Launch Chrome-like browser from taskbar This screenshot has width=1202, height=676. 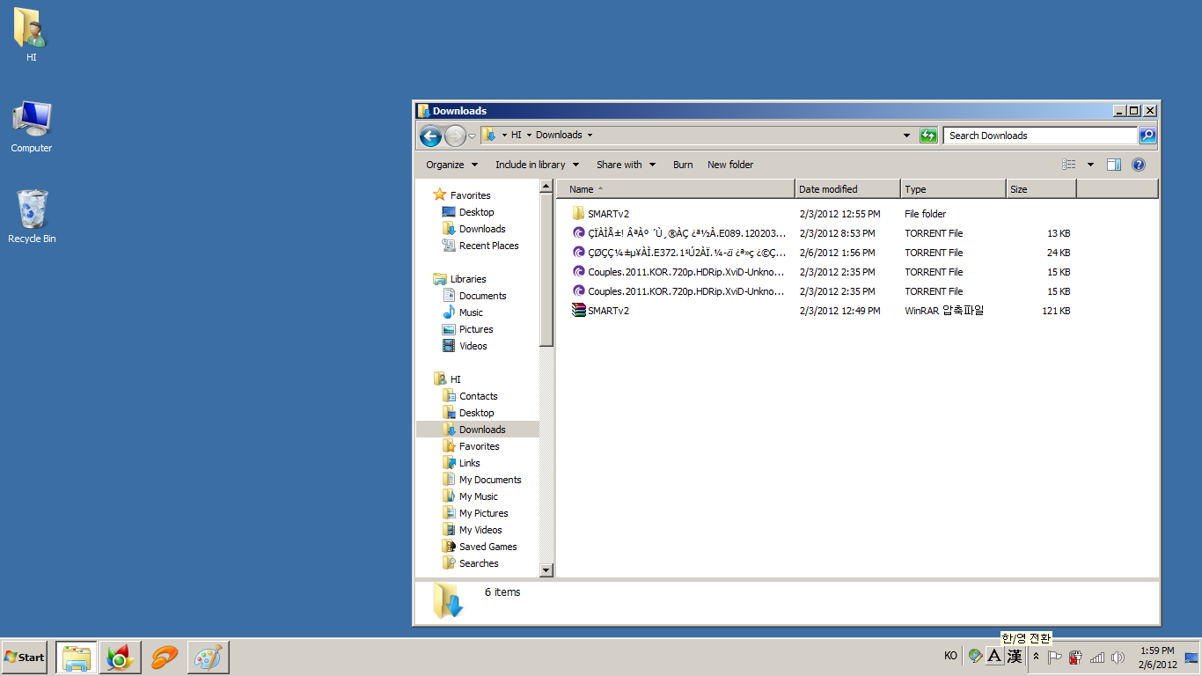click(120, 658)
